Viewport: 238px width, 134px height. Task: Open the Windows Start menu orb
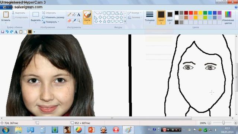6,130
